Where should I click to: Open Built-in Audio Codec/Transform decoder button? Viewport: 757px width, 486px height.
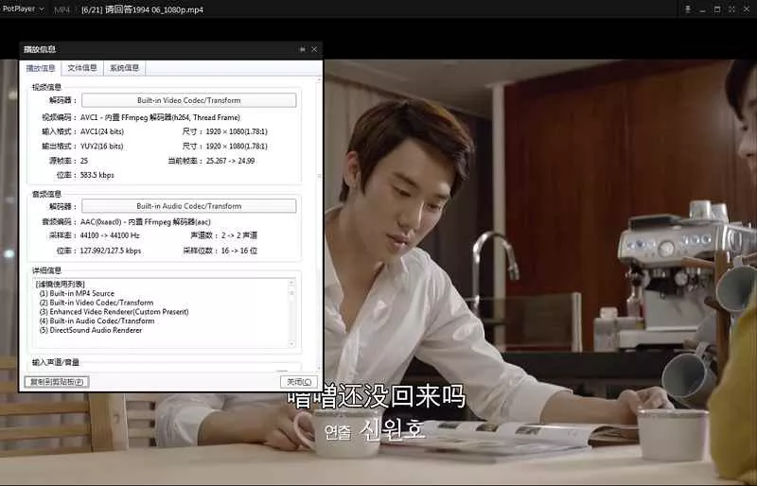pos(188,206)
